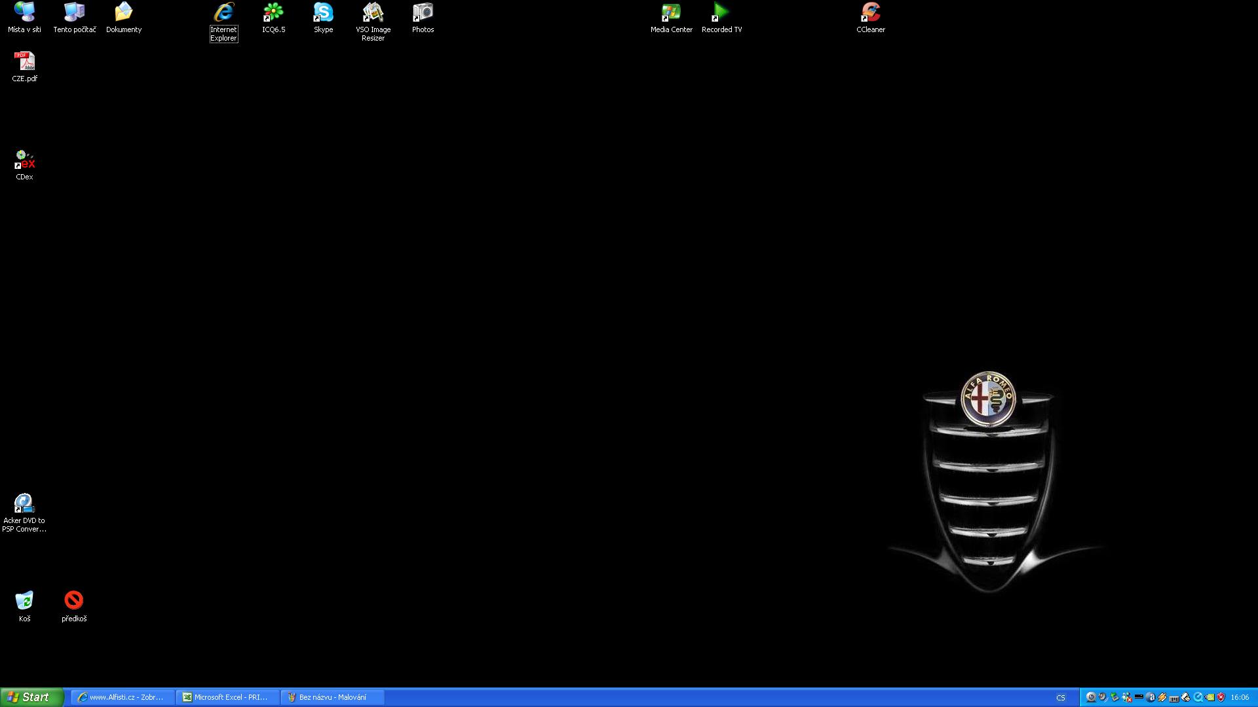
Task: Click the webcam icon in system tray
Action: coord(1091,697)
